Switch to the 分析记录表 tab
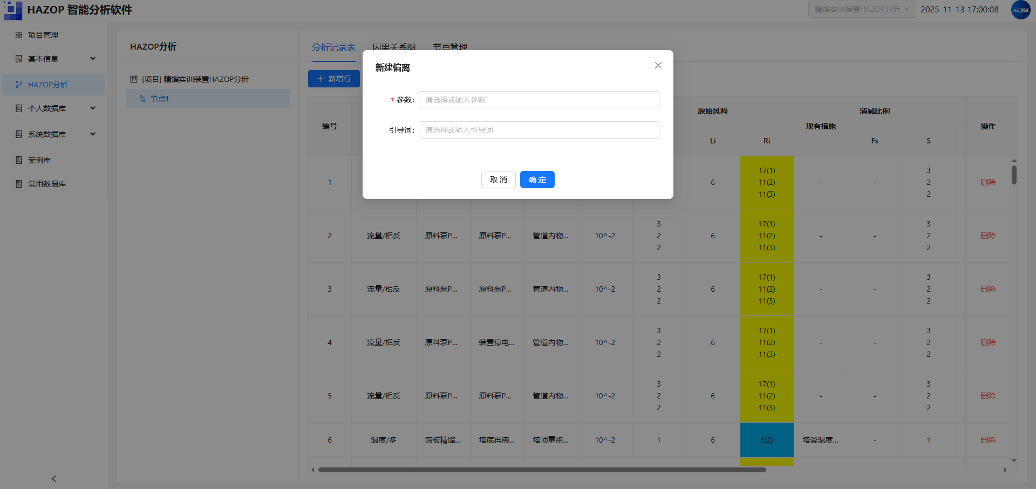Image resolution: width=1036 pixels, height=489 pixels. click(333, 47)
